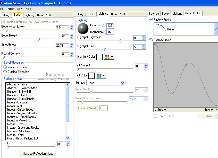The height and width of the screenshot is (158, 218).
Task: Open the View menu
Action: click(x=20, y=9)
